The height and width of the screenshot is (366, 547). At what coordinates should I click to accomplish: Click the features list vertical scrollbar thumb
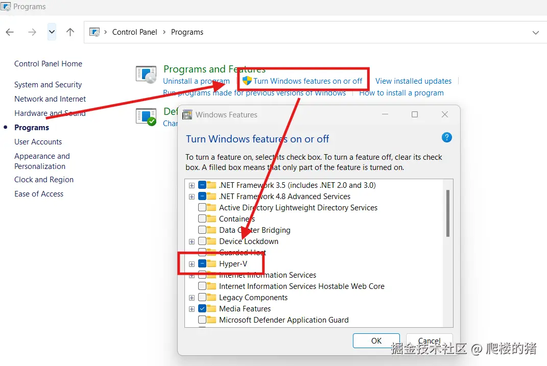click(x=447, y=213)
